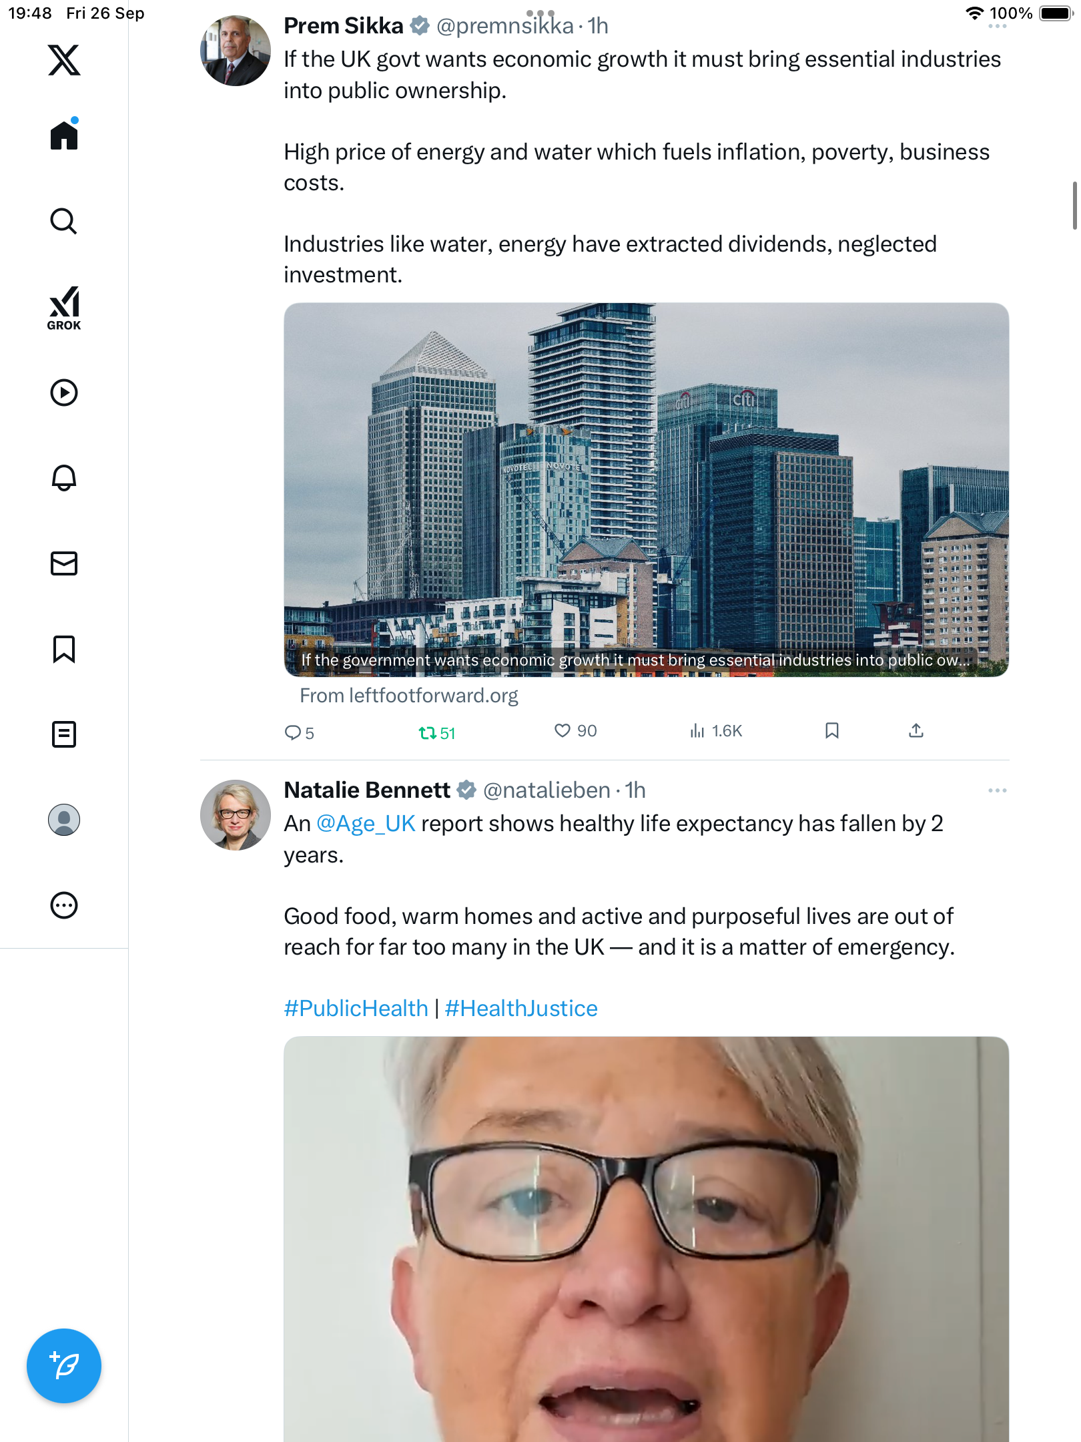Compose a new post

coord(64,1366)
